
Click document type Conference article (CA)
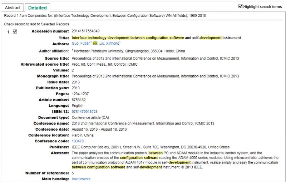90,117
